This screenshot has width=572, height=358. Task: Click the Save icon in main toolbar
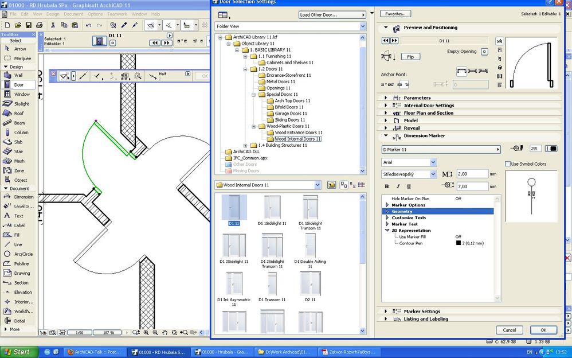pyautogui.click(x=28, y=25)
